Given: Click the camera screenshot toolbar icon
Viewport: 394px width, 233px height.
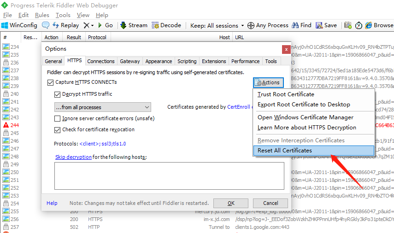Looking at the screenshot, I should [x=348, y=25].
